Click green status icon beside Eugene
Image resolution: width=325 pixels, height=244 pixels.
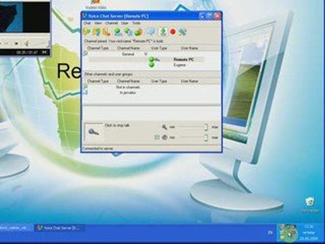152,65
